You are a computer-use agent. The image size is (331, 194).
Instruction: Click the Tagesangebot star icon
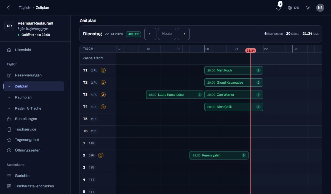pos(9,140)
